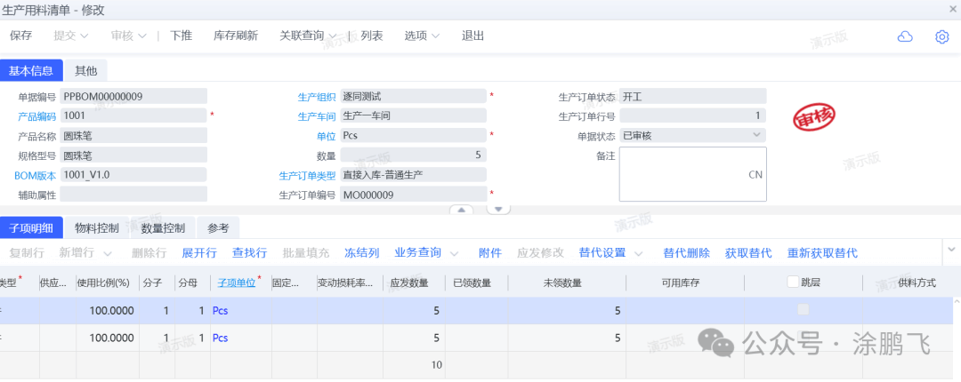Open the 物料控制 tab
This screenshot has height=382, width=961.
(x=97, y=228)
